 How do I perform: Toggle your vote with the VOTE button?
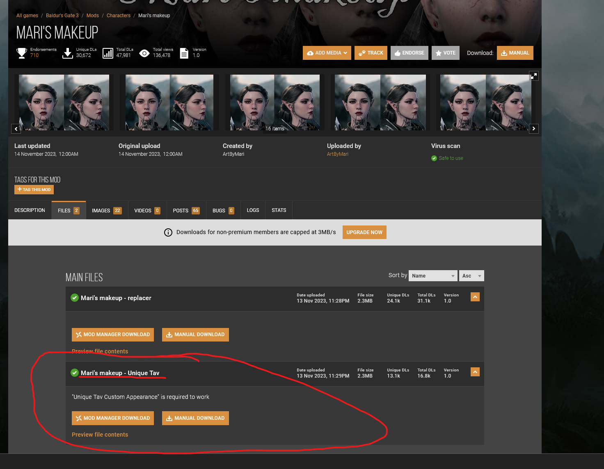point(445,53)
